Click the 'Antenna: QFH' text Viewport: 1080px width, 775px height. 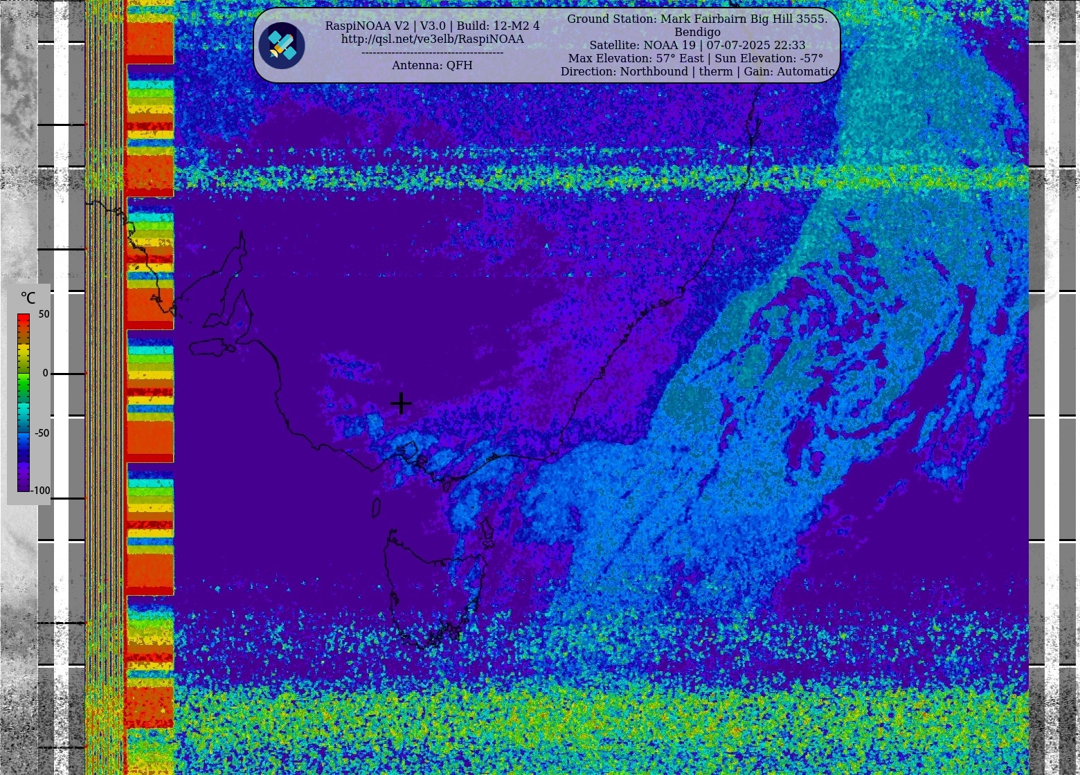point(432,65)
